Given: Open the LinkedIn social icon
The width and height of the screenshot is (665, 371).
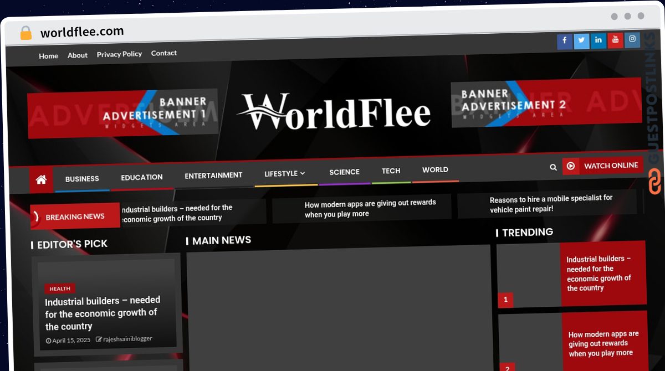Looking at the screenshot, I should click(x=598, y=40).
